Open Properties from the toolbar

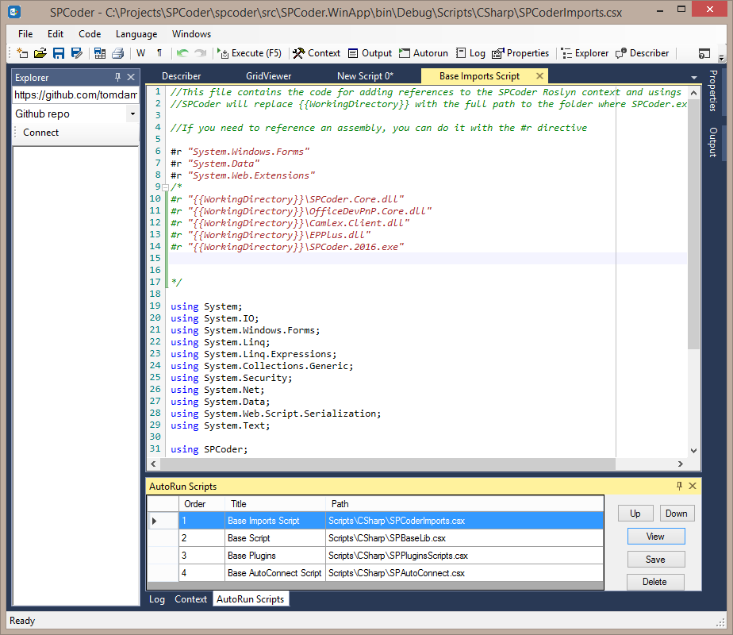[x=520, y=53]
